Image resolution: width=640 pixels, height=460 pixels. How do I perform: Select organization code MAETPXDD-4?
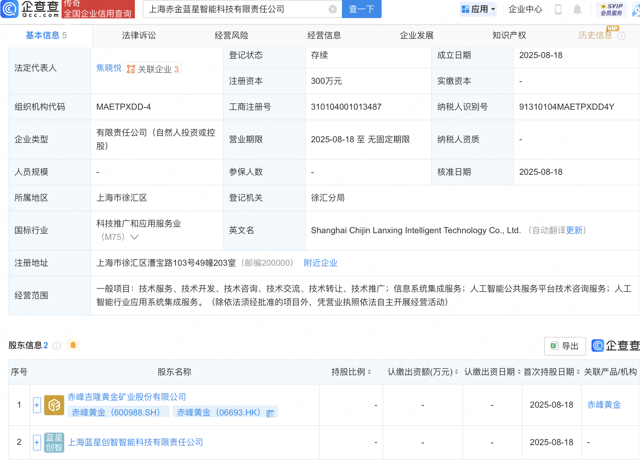click(x=124, y=107)
